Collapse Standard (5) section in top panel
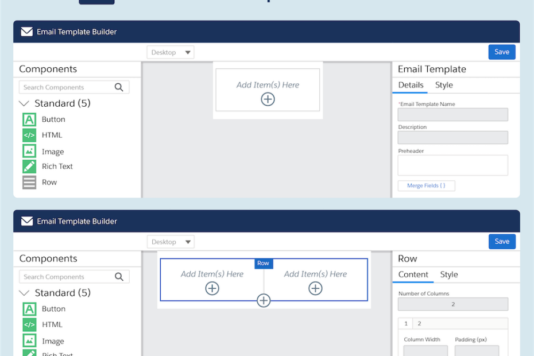The image size is (534, 356). pyautogui.click(x=24, y=103)
